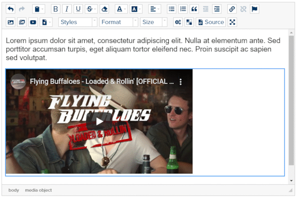Click the editor resize handle corner
This screenshot has height=199, width=297.
pos(291,190)
